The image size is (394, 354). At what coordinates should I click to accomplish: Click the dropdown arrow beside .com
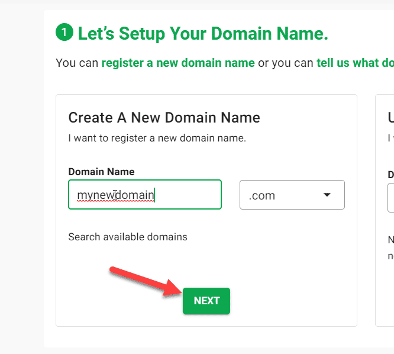327,195
